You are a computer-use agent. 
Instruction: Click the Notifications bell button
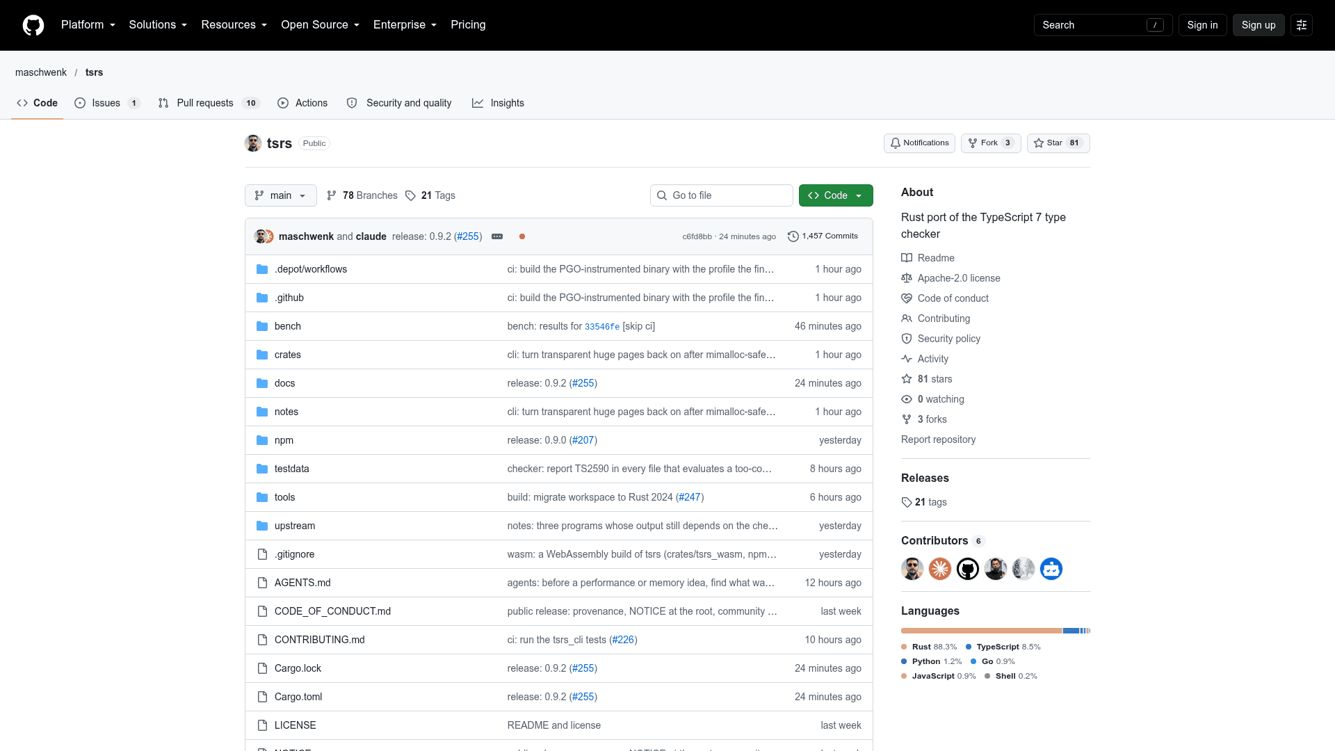tap(919, 143)
